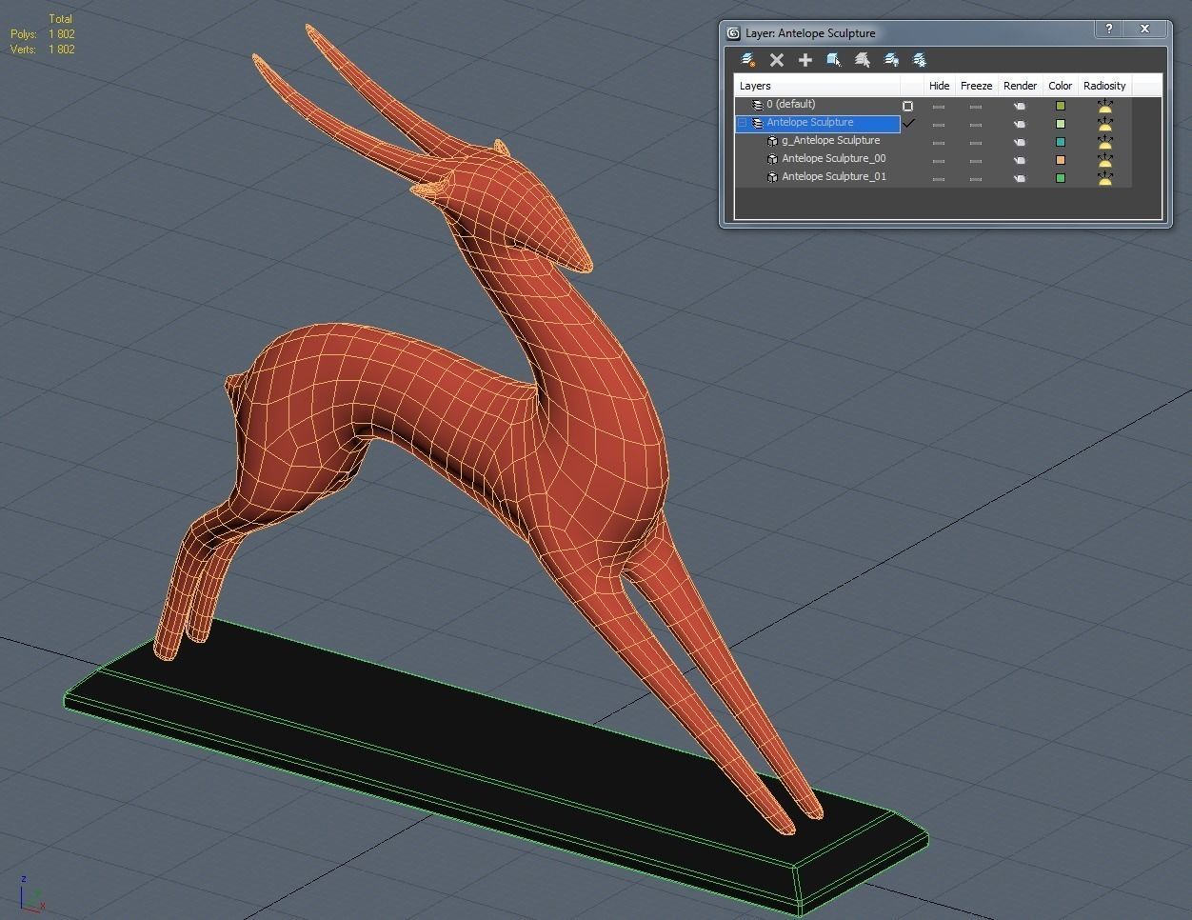Click the Color column header
This screenshot has height=920, width=1192.
(1060, 86)
